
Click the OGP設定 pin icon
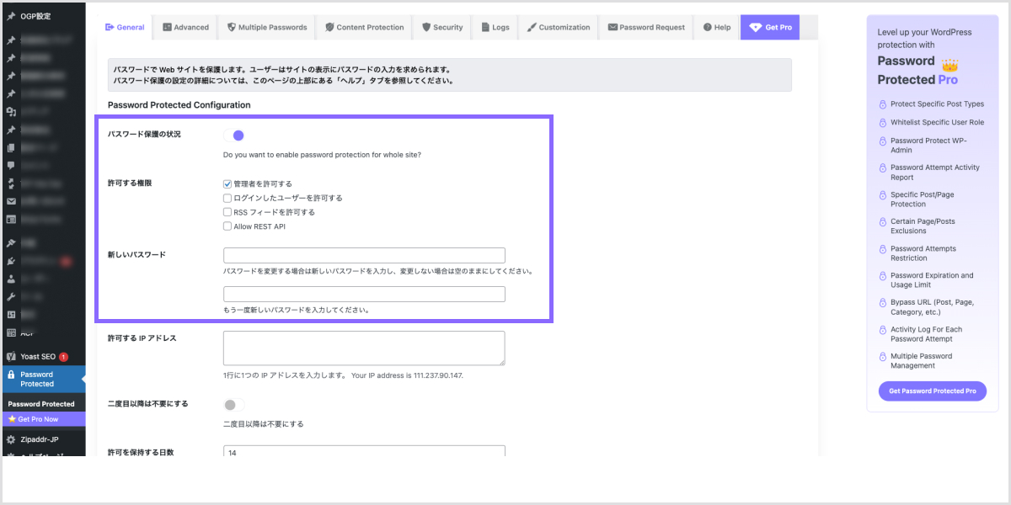point(11,16)
